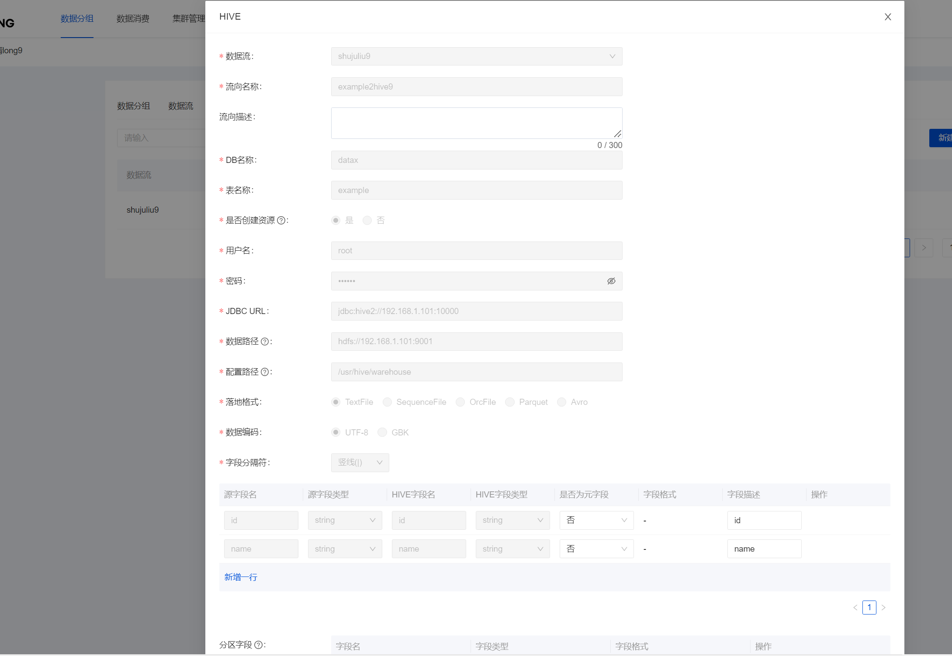Click help icon beside 数据路径 label
This screenshot has width=952, height=656.
click(x=265, y=342)
